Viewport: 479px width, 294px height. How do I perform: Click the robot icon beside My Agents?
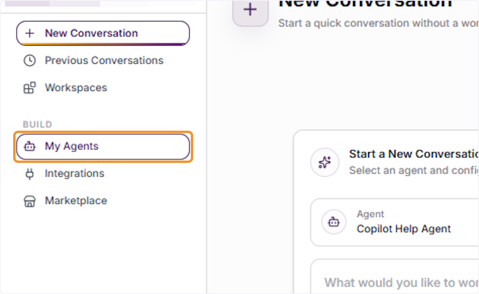point(30,147)
